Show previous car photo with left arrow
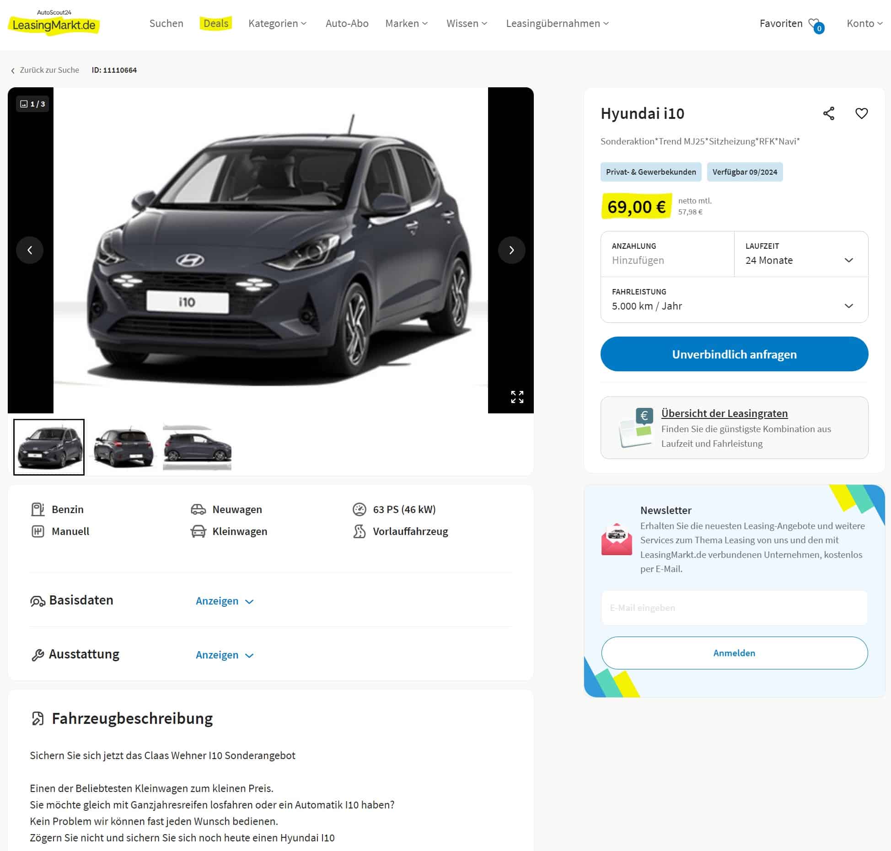891x851 pixels. [x=30, y=250]
